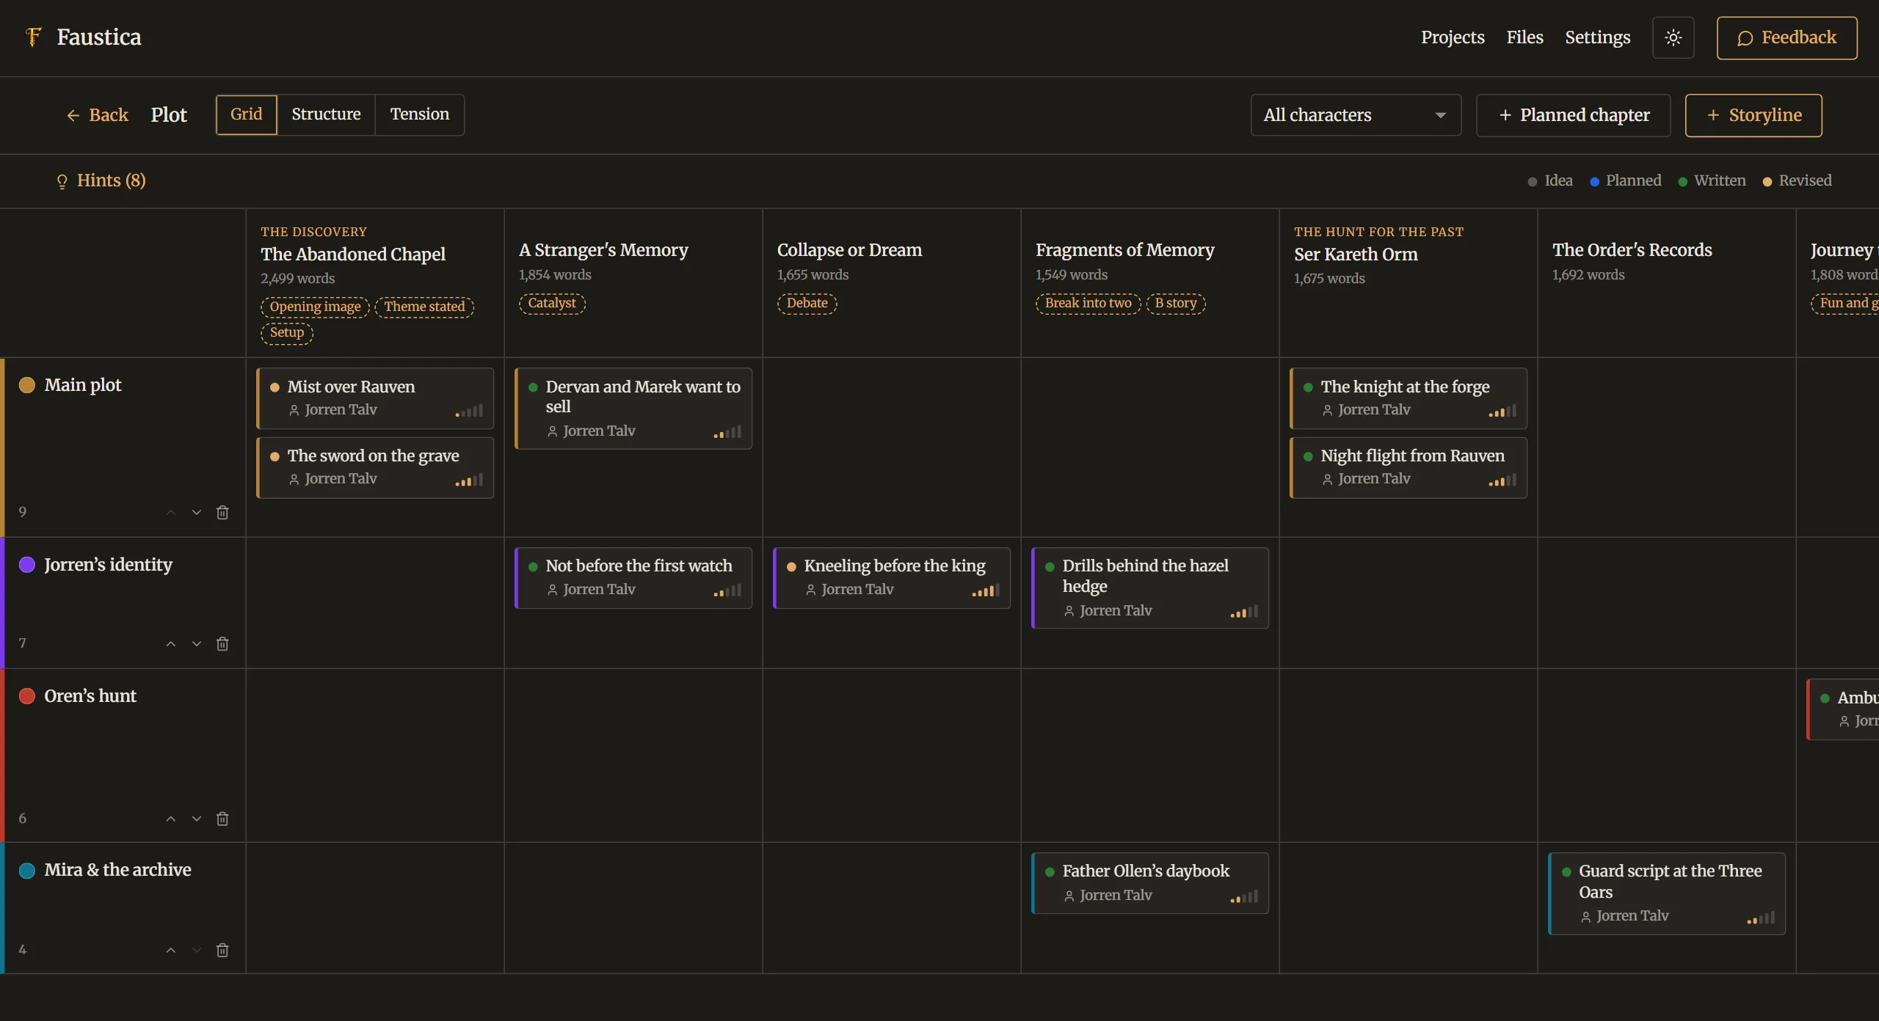Click the Main plot orange color dot
Screen dimensions: 1879x1021
[27, 385]
